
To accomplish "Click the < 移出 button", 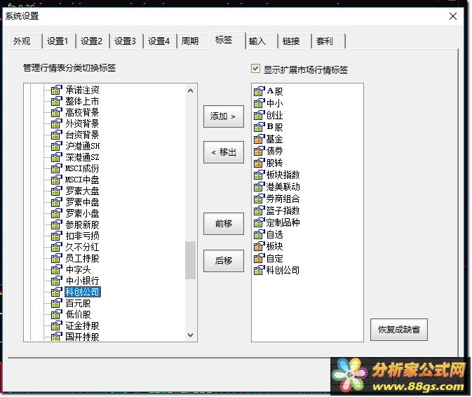I will pyautogui.click(x=224, y=152).
